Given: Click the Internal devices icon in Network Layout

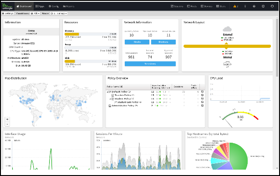Looking at the screenshot, I should [x=227, y=63].
